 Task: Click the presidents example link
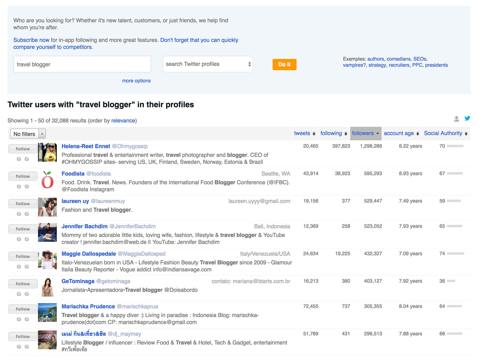point(436,65)
